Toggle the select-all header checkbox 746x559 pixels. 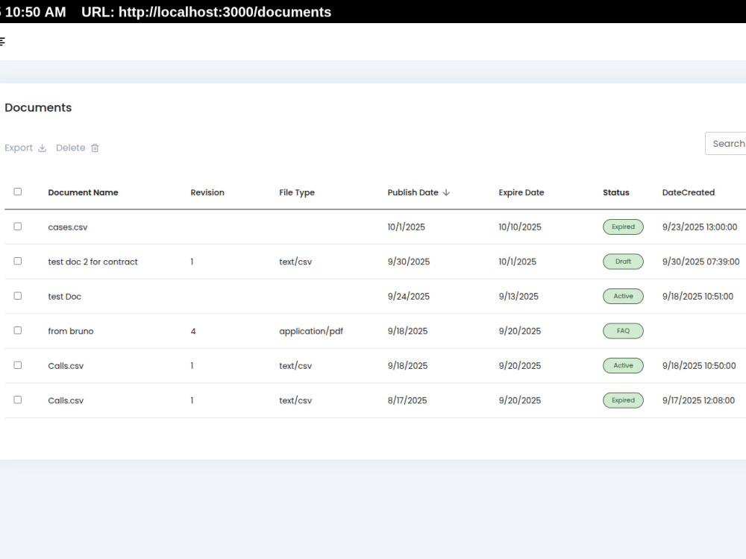pos(18,192)
